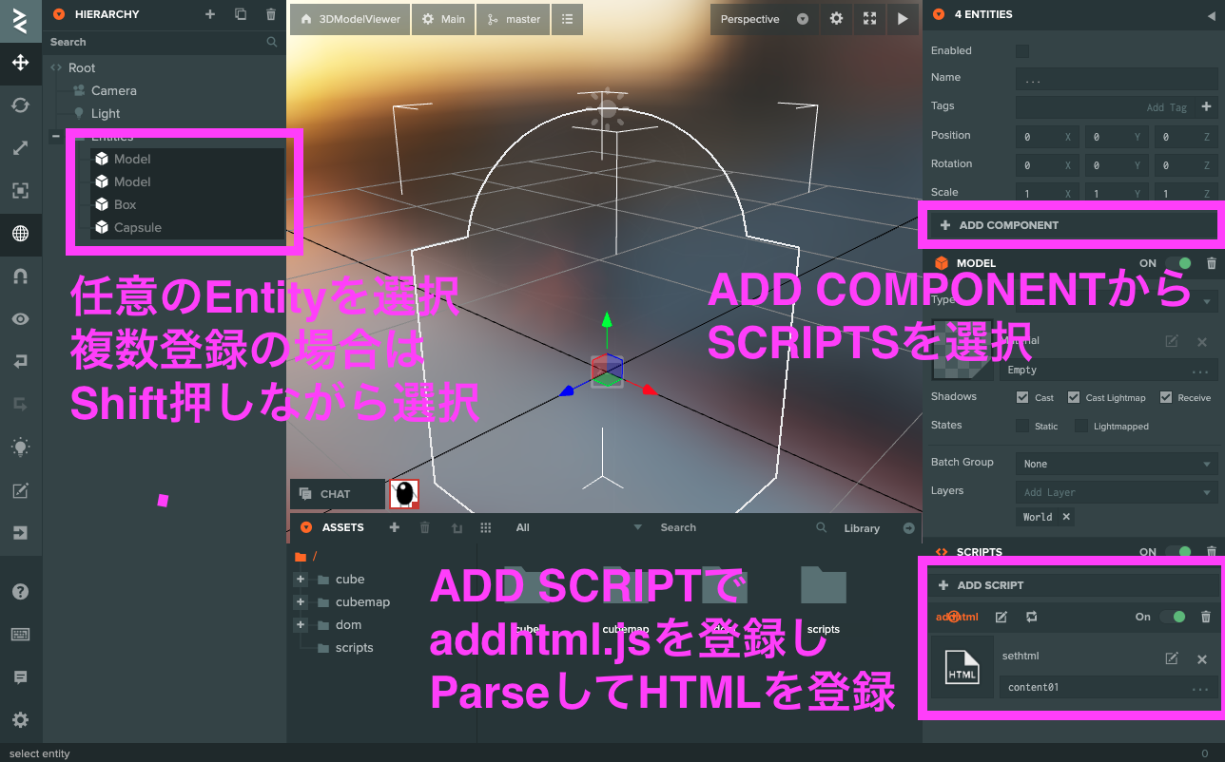Screen dimensions: 1225x762
Task: Click the entity Name input field
Action: [1117, 78]
